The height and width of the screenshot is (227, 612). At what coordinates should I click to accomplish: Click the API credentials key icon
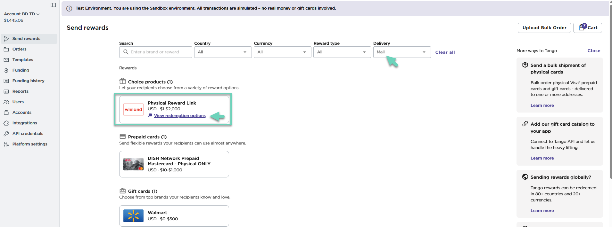(6, 134)
